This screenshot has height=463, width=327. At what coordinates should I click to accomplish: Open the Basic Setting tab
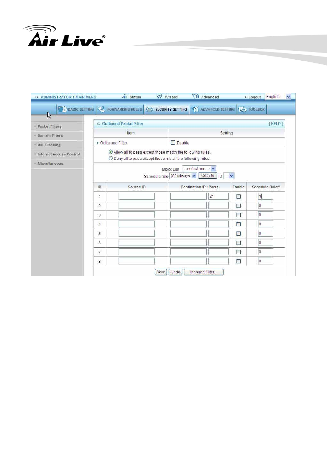point(76,109)
